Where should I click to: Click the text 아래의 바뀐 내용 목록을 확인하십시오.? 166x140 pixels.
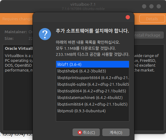pos(88,42)
